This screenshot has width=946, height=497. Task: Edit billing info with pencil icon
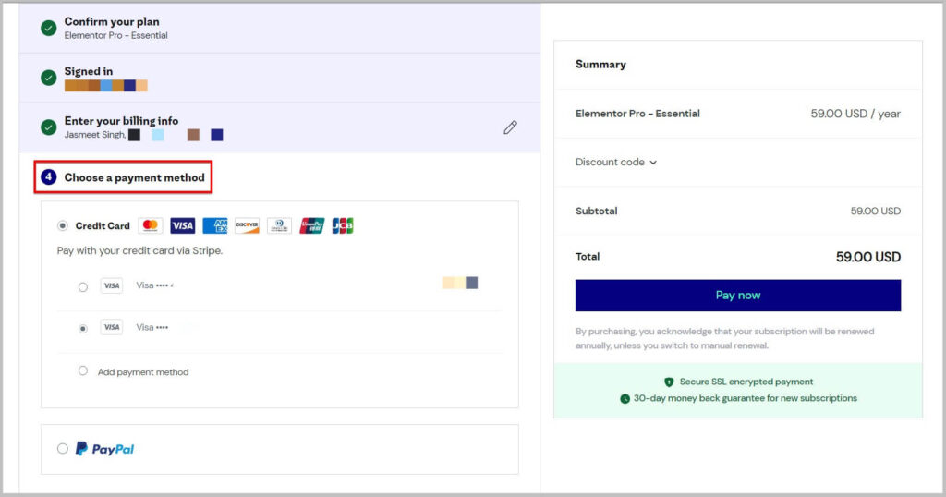pos(510,127)
